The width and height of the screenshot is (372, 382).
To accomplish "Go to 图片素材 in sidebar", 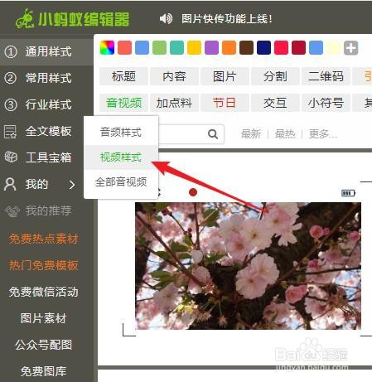I will point(43,318).
